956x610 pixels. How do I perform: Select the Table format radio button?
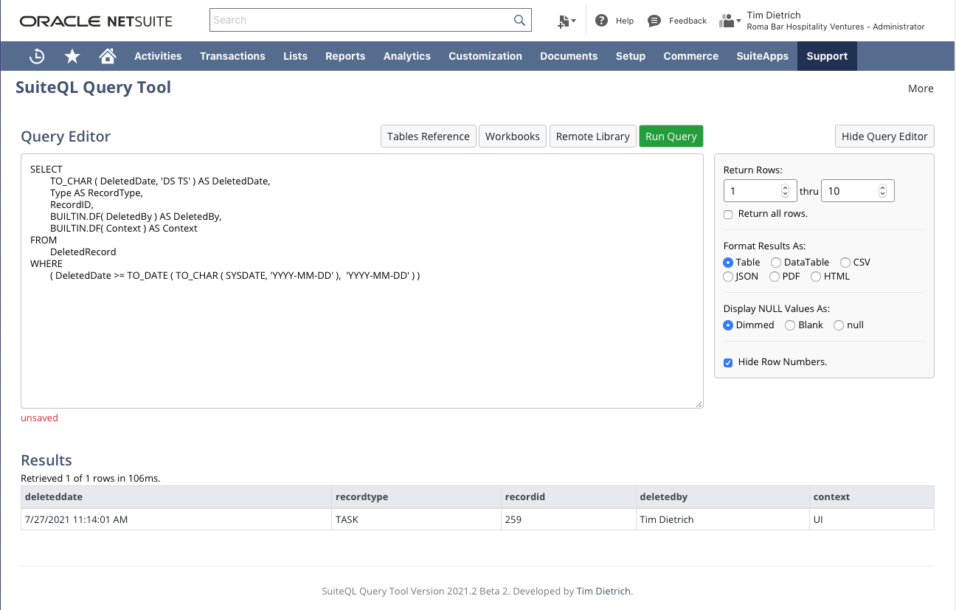(728, 263)
